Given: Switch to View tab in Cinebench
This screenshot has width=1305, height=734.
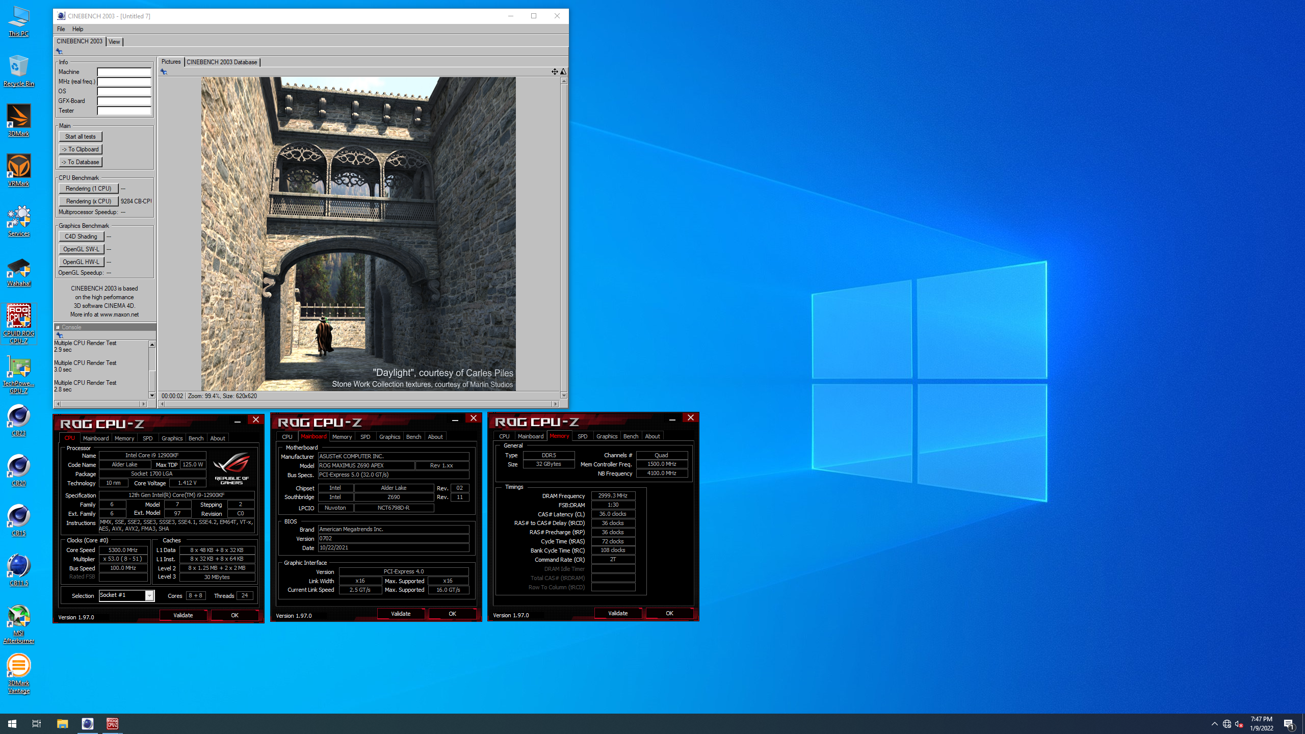Looking at the screenshot, I should pos(114,42).
